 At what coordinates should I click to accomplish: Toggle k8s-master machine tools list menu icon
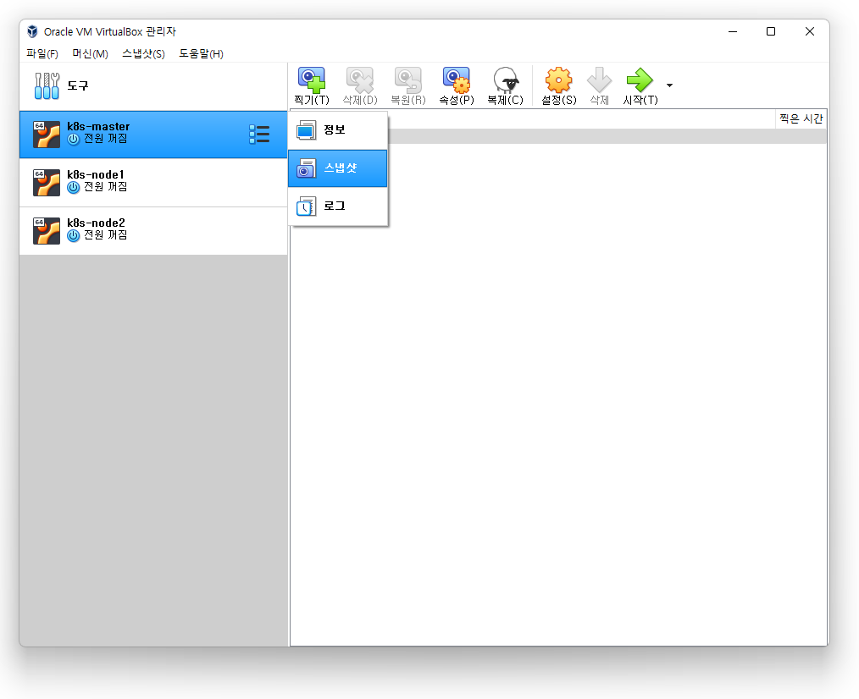click(x=259, y=134)
